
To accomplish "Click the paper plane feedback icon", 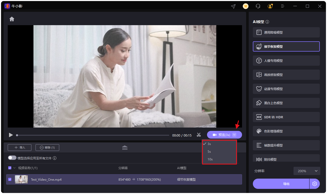I will 233,6.
